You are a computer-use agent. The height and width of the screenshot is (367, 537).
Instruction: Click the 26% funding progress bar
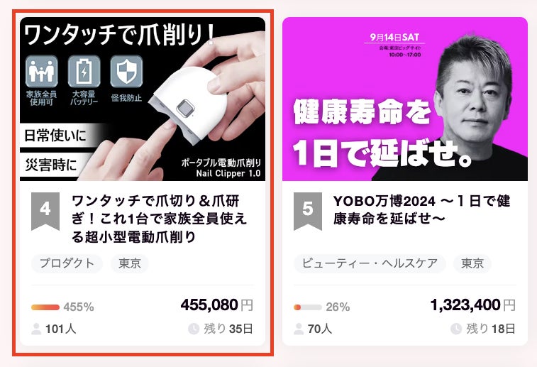308,307
